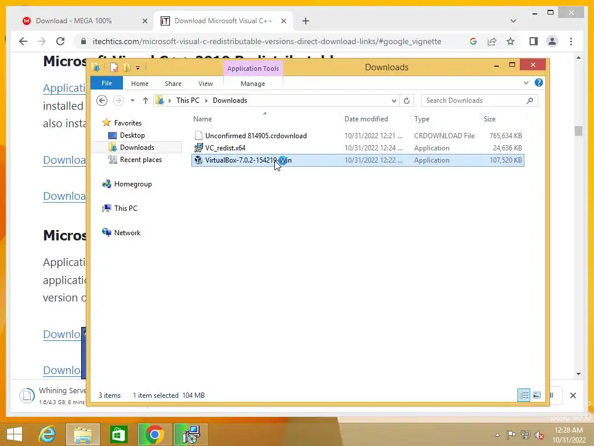The image size is (594, 446).
Task: Click the Properties quick access toolbar icon
Action: click(x=114, y=67)
